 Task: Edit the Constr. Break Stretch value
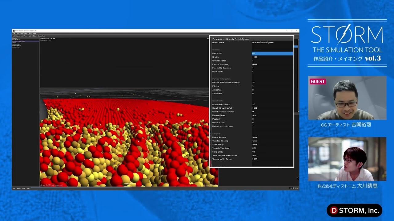pos(272,108)
